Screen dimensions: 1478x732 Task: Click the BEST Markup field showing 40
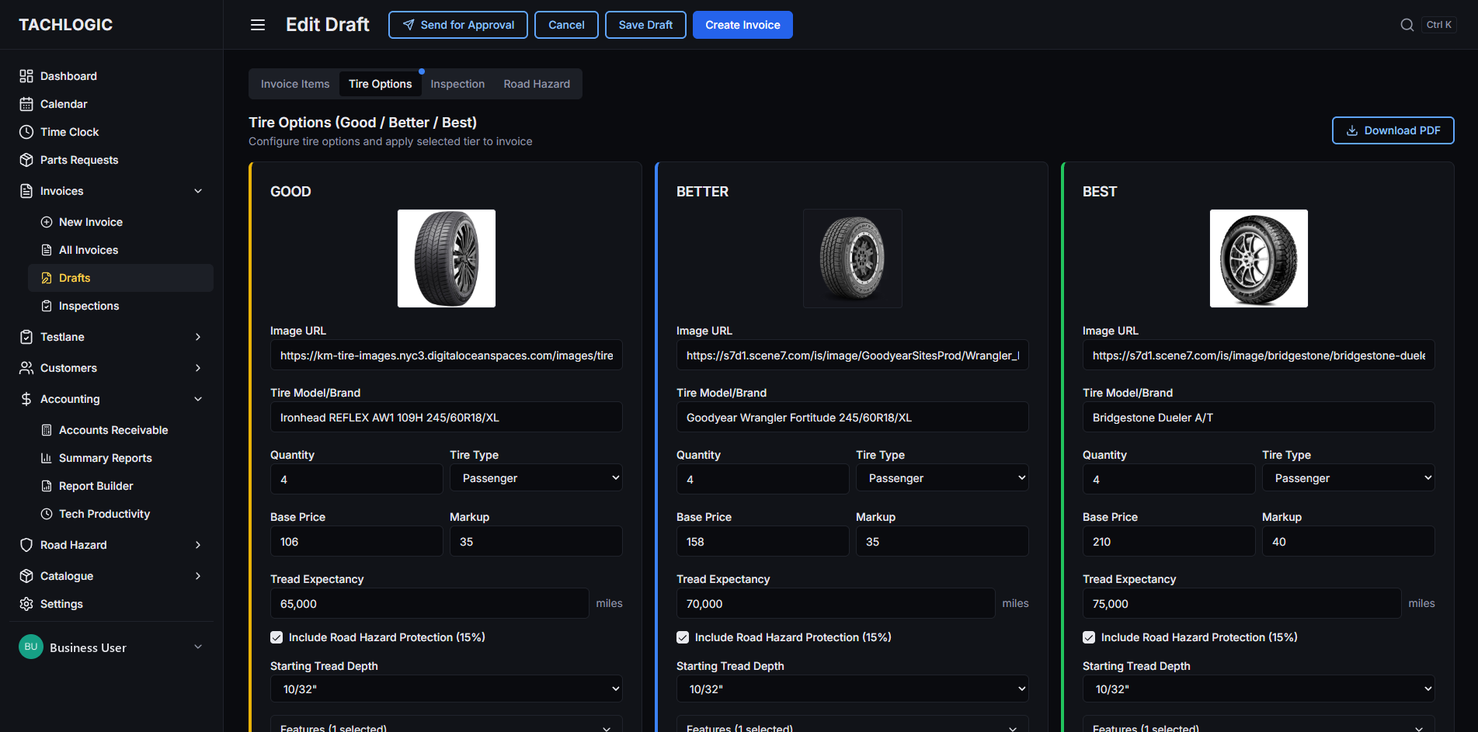pyautogui.click(x=1348, y=541)
